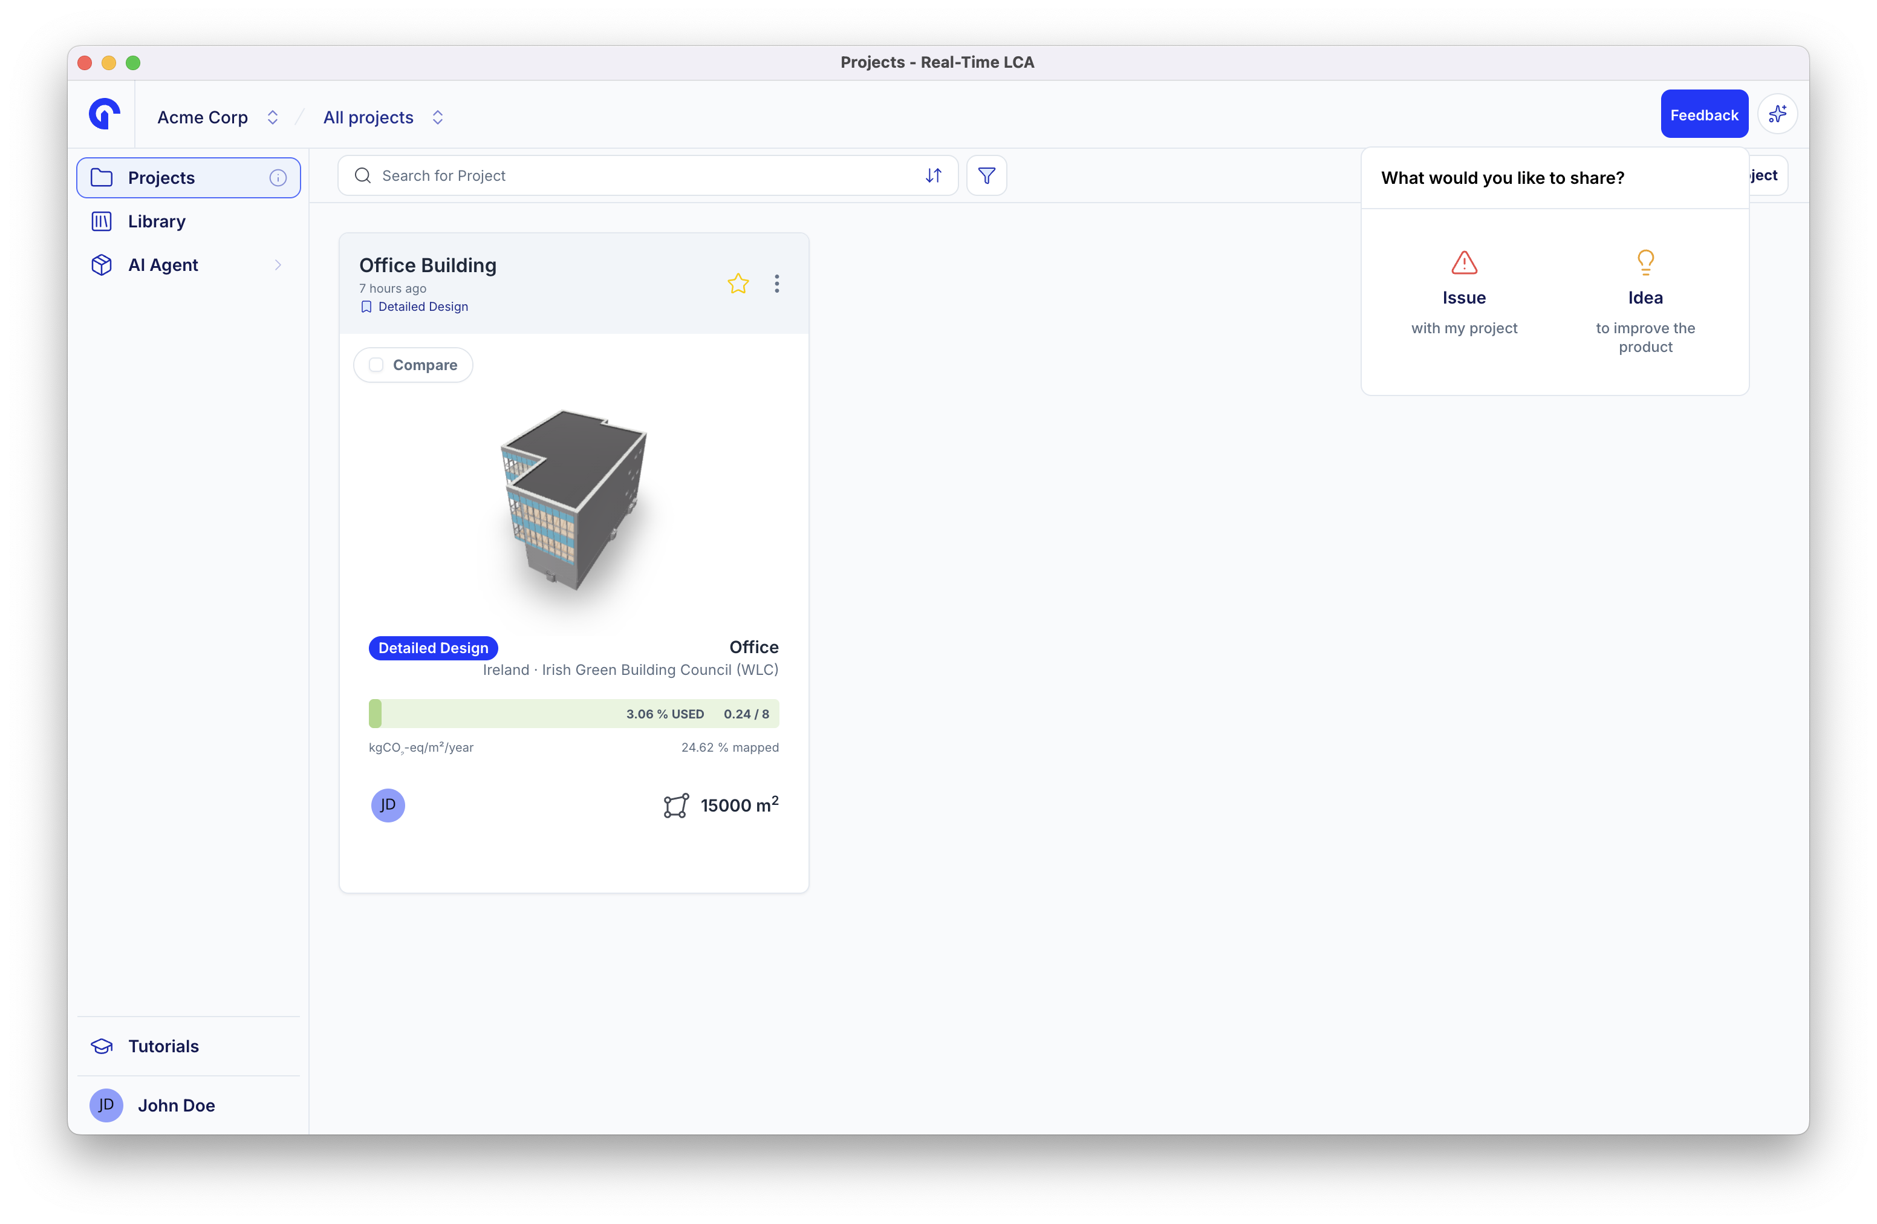Click the bookmark icon beside Detailed Design

tap(366, 307)
